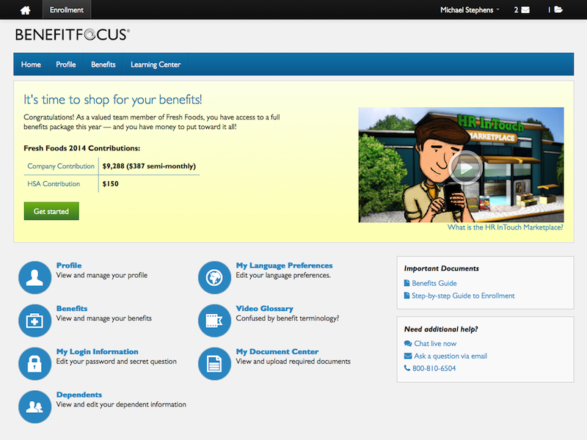Click the HR InTouch Marketplace video thumbnail
This screenshot has width=587, height=440.
(462, 165)
